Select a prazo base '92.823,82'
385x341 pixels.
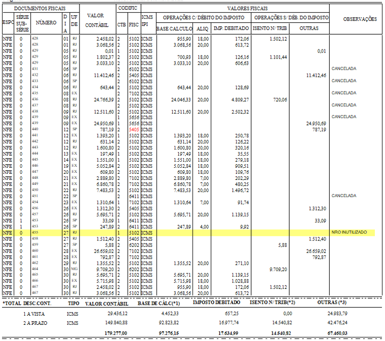pos(169,323)
